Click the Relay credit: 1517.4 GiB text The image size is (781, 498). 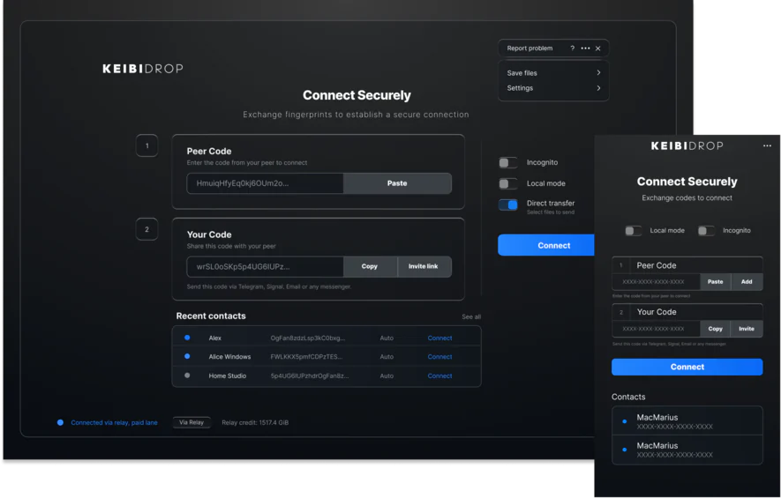coord(255,422)
